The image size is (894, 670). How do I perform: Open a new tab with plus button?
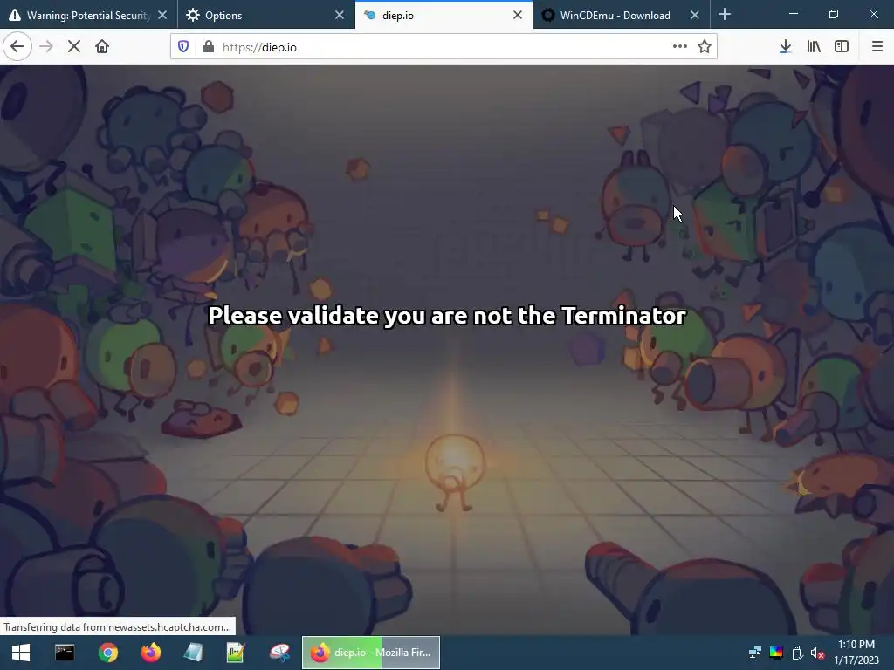click(725, 14)
